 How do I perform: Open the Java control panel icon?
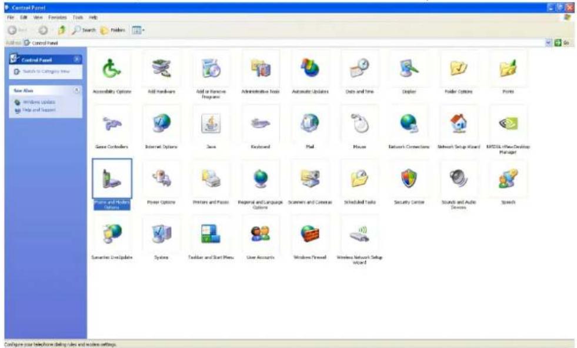[211, 124]
